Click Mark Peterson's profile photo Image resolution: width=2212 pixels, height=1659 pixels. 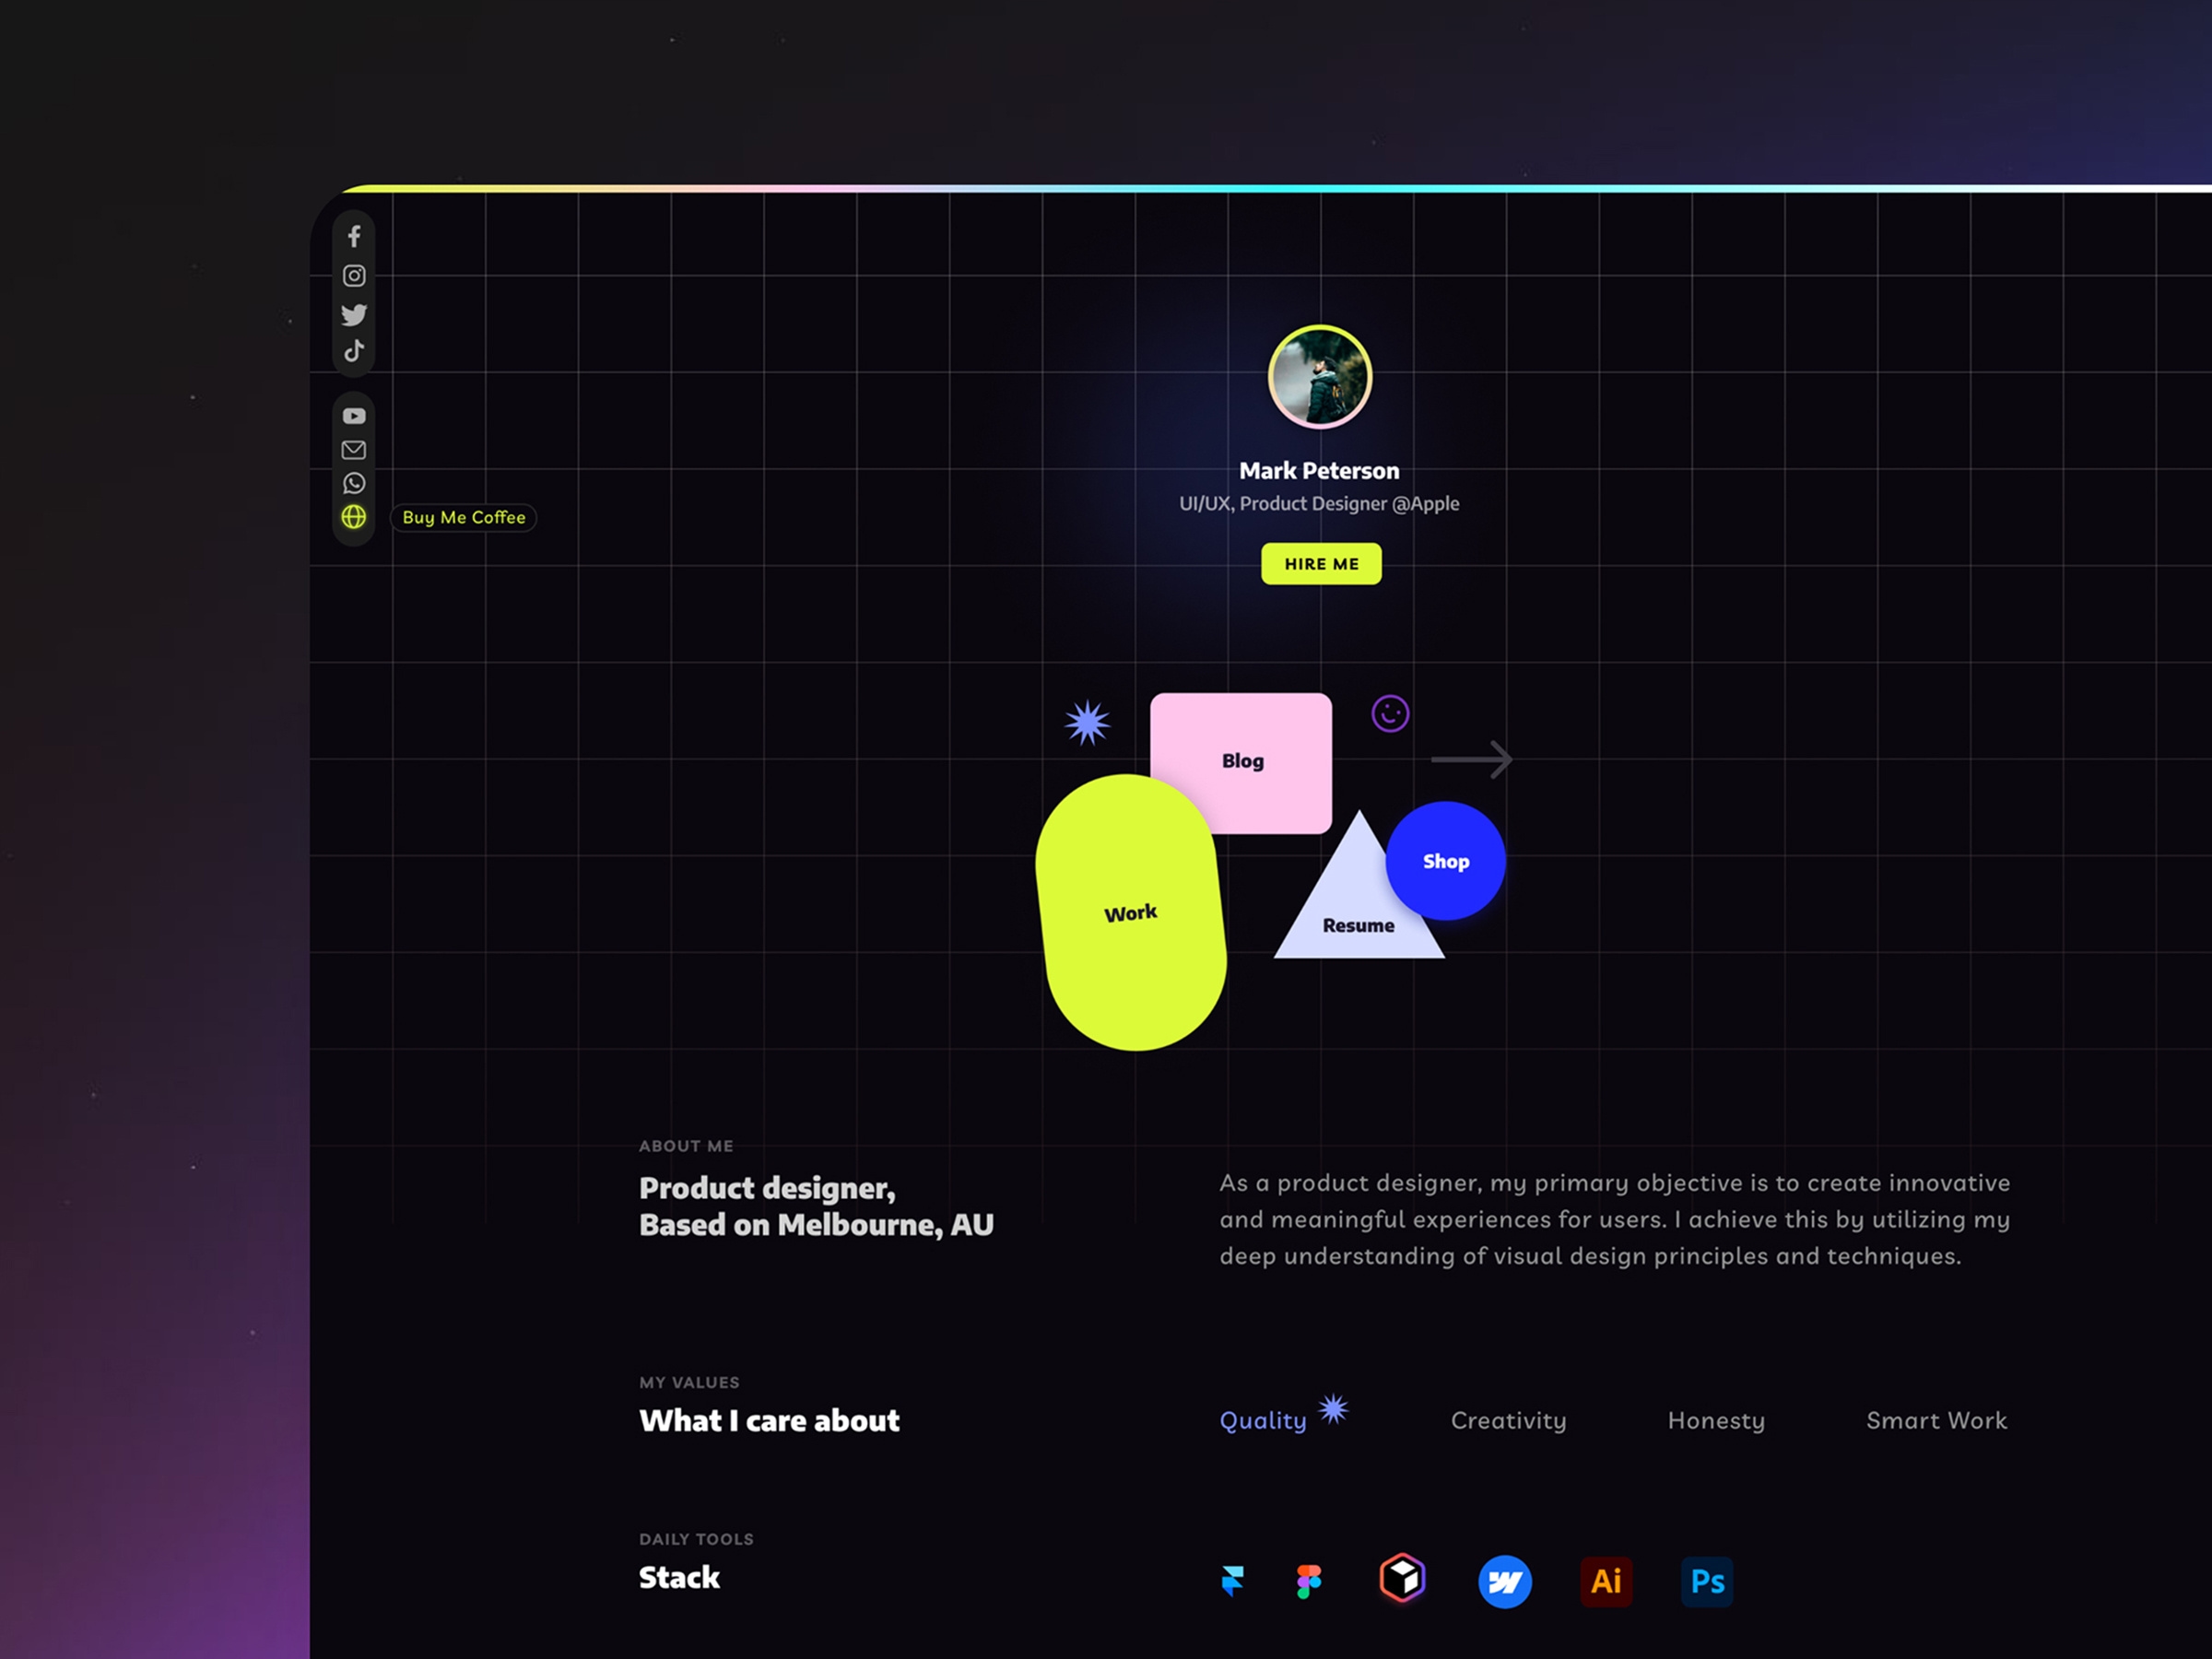[x=1320, y=377]
